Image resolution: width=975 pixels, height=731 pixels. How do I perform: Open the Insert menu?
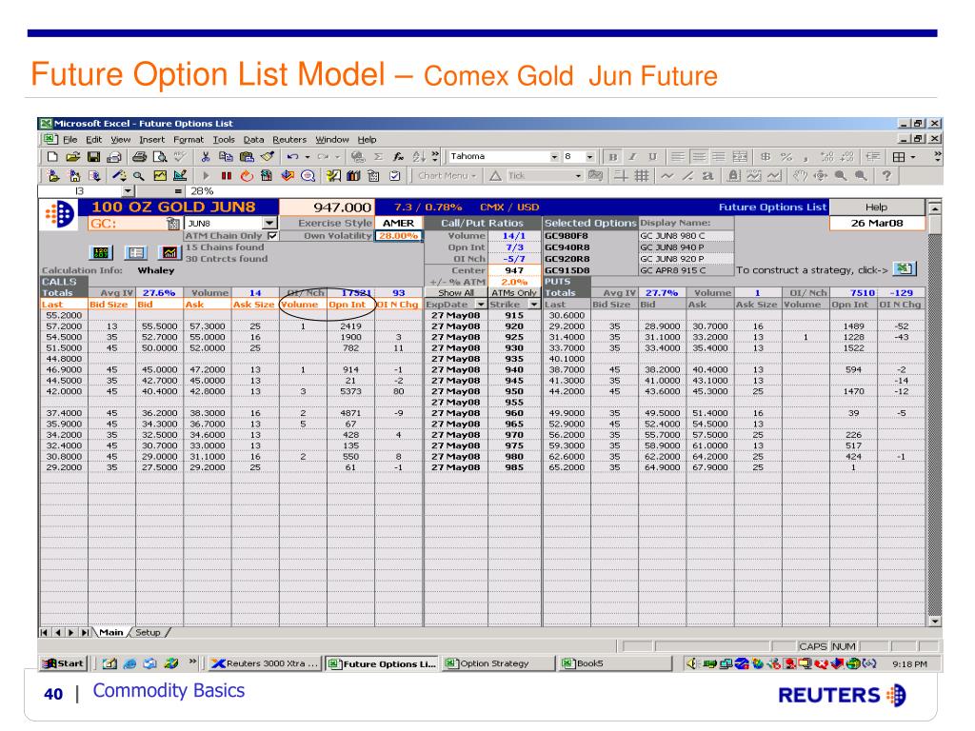pos(151,140)
